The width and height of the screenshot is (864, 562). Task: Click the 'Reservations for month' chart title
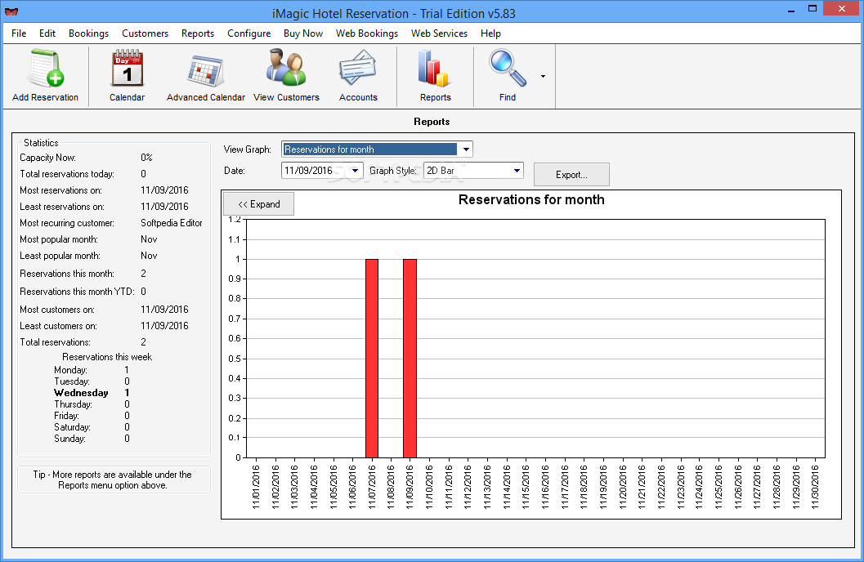click(x=531, y=200)
